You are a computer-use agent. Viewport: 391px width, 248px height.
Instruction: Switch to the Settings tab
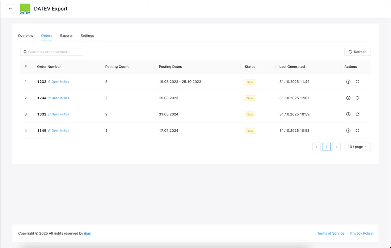tap(87, 36)
